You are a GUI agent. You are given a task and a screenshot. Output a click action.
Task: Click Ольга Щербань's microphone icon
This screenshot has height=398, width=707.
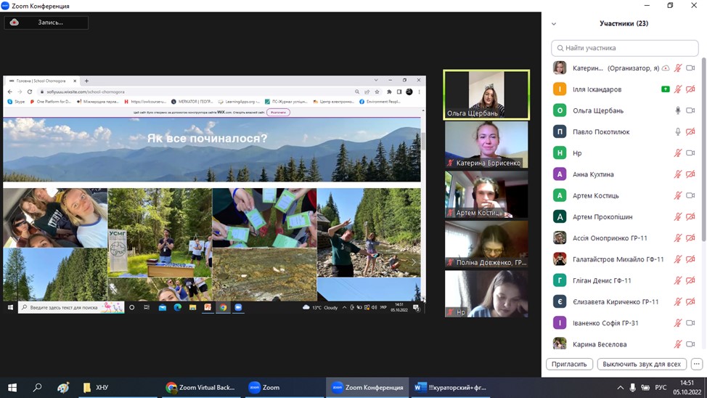(678, 110)
